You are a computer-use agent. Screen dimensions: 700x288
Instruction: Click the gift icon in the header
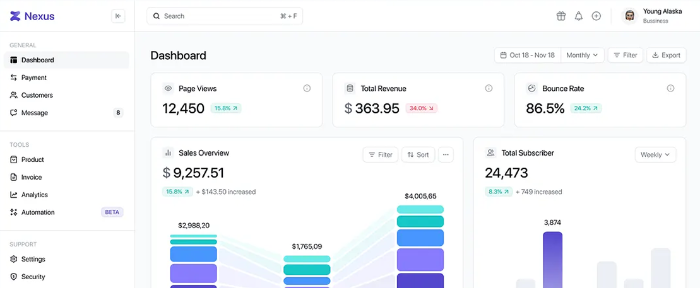(x=561, y=16)
